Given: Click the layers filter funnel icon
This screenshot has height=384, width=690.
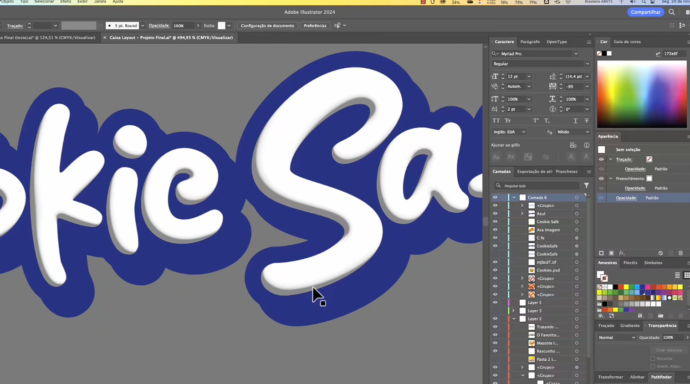Looking at the screenshot, I should [x=587, y=186].
